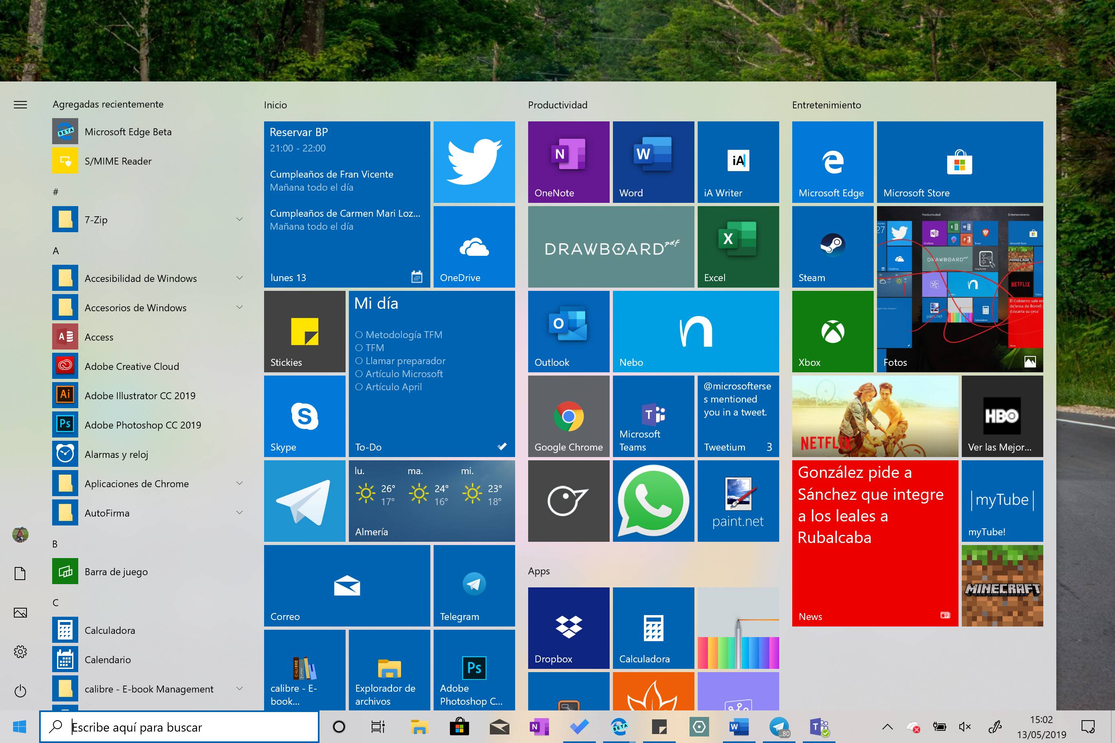Open Telegram from the taskbar

click(x=779, y=726)
